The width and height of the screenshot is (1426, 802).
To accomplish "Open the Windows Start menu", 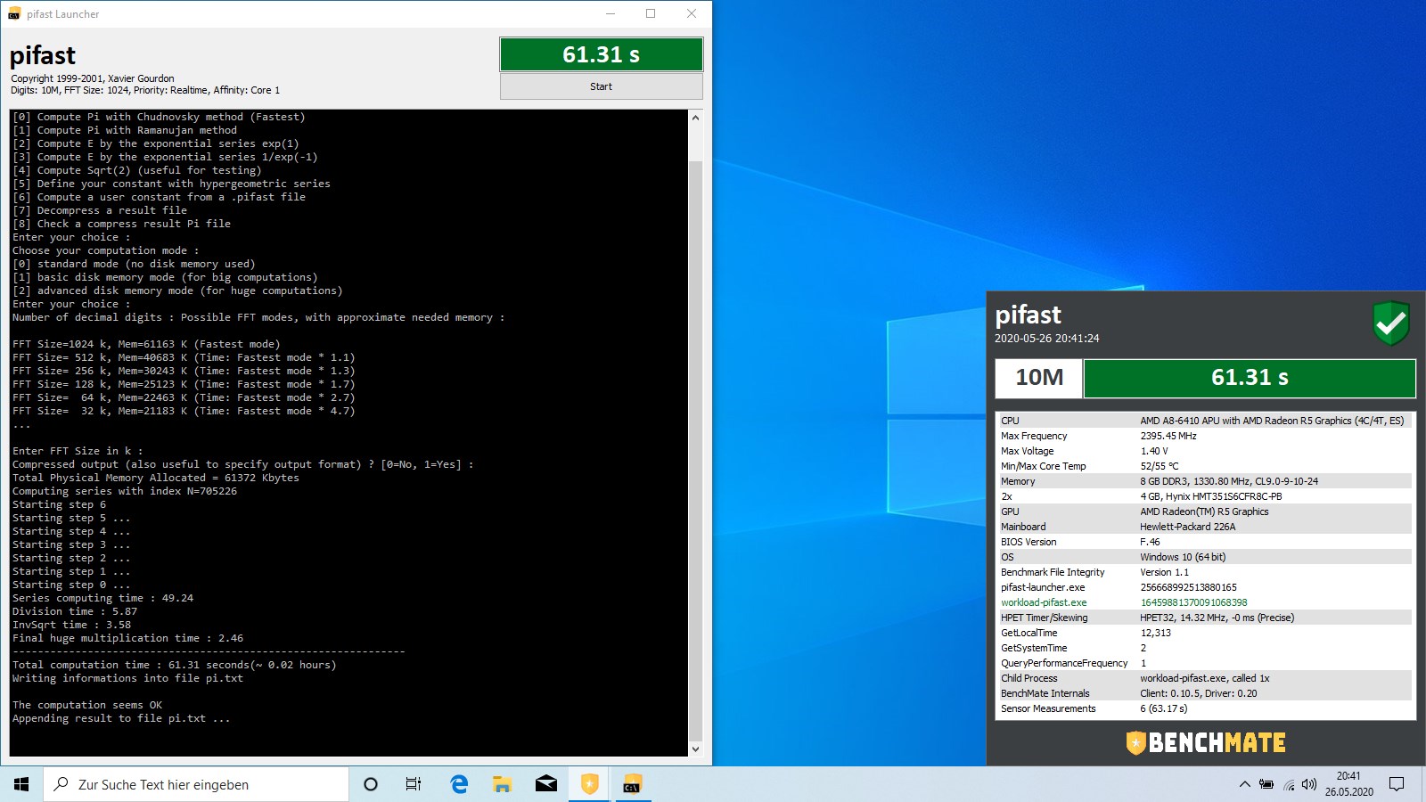I will point(21,784).
